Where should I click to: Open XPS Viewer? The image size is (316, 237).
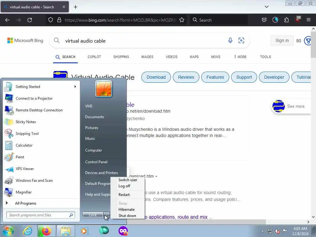tap(41, 169)
